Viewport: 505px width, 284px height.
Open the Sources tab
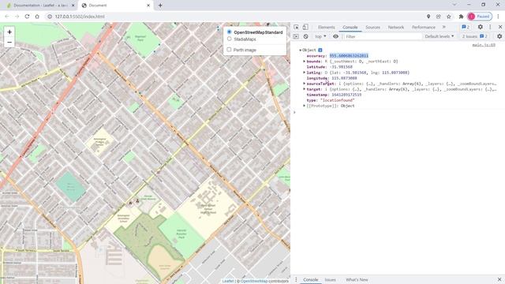pos(372,28)
